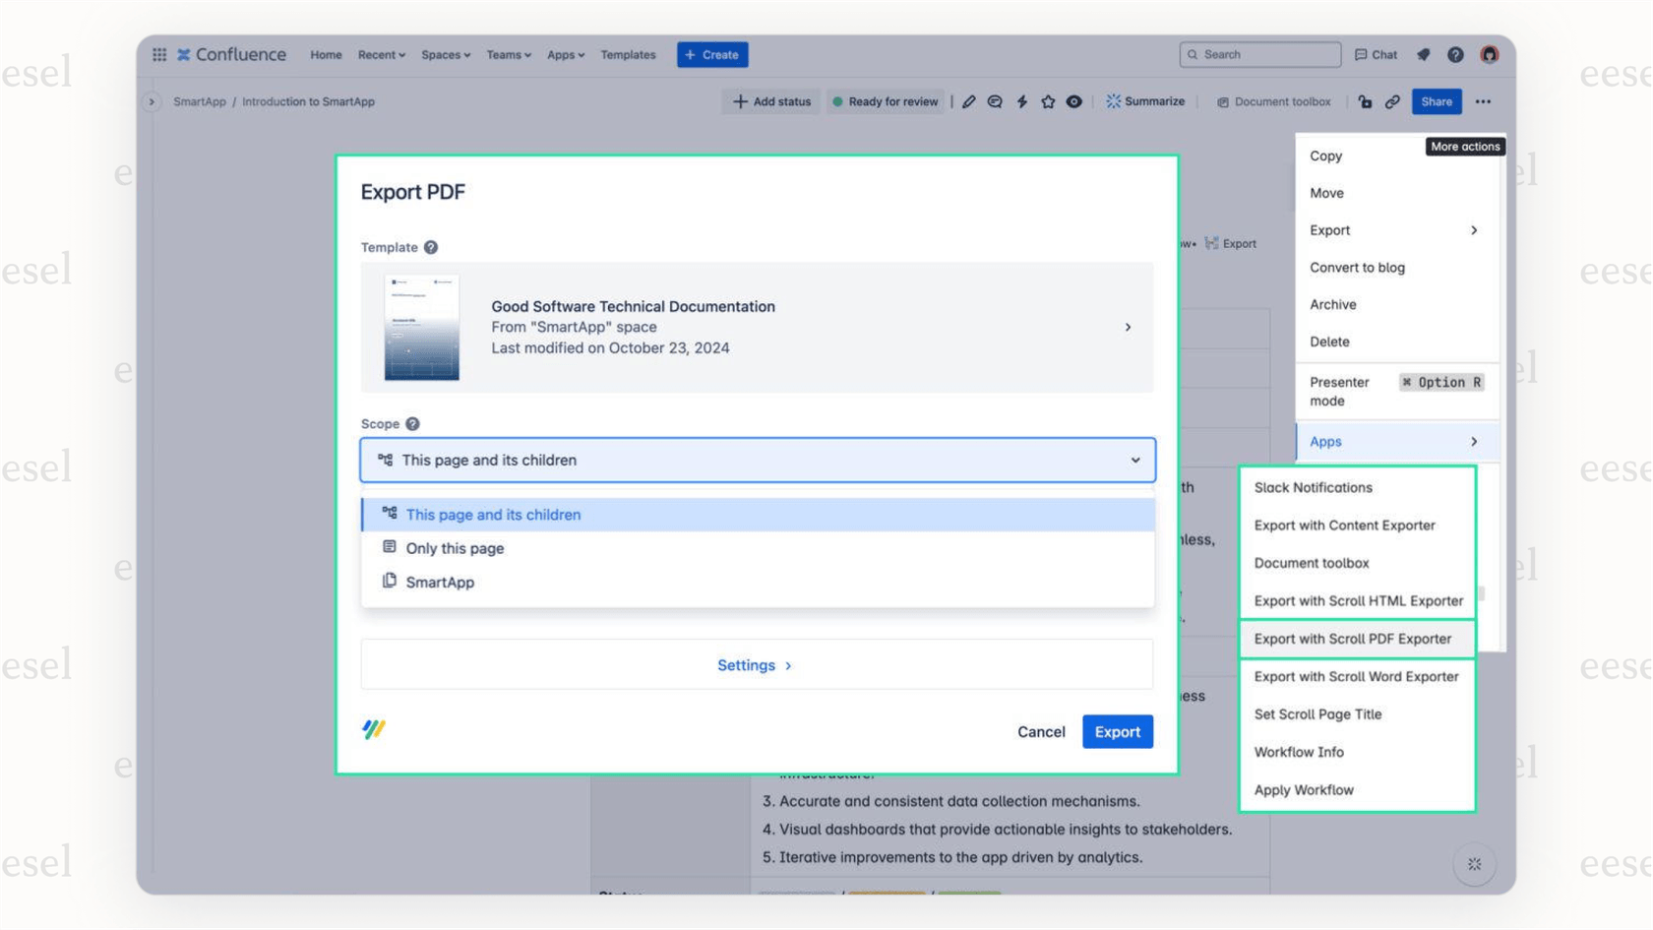Image resolution: width=1653 pixels, height=930 pixels.
Task: Open the Help question mark icon
Action: click(x=1455, y=54)
